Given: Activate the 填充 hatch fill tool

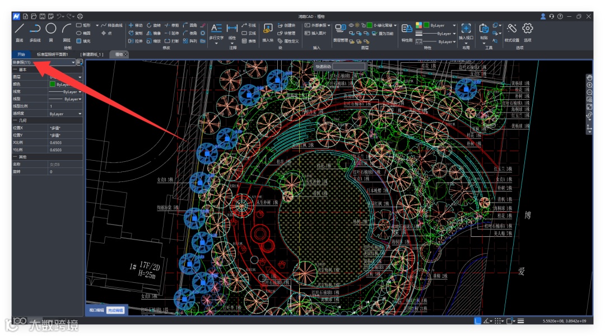Looking at the screenshot, I should tap(83, 41).
